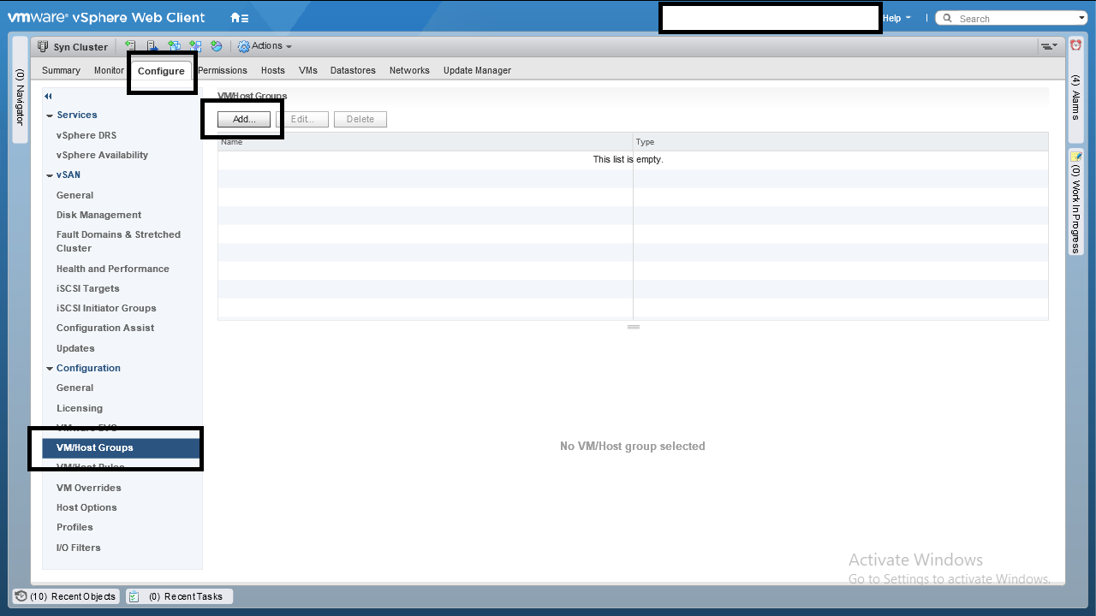Select VM/Host Groups in the side menu

click(122, 447)
